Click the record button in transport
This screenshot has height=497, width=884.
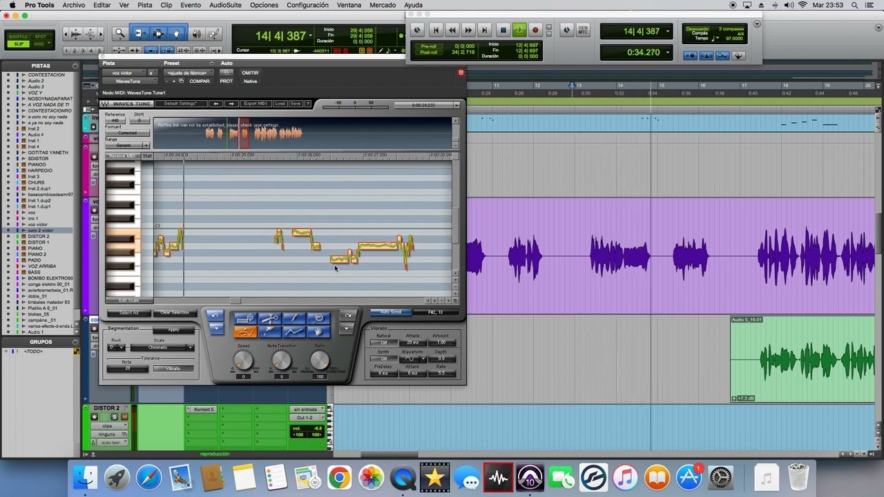coord(535,30)
